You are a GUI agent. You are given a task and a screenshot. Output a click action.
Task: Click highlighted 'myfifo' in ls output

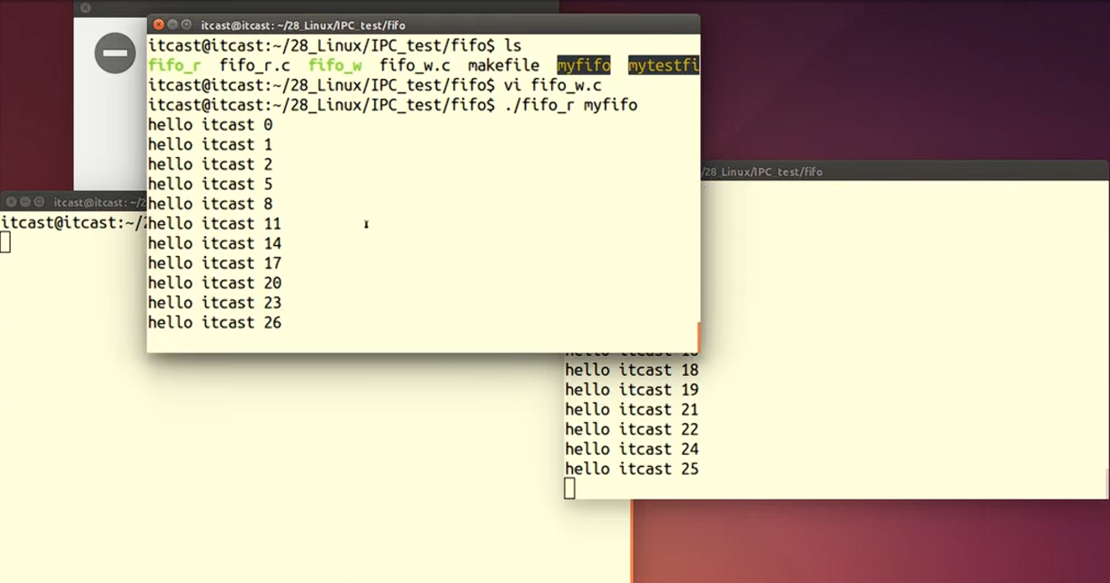coord(584,65)
